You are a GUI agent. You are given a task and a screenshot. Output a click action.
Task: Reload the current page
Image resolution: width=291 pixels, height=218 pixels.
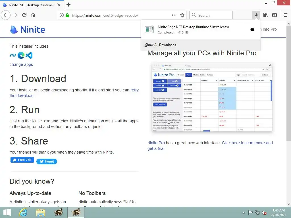[24, 15]
